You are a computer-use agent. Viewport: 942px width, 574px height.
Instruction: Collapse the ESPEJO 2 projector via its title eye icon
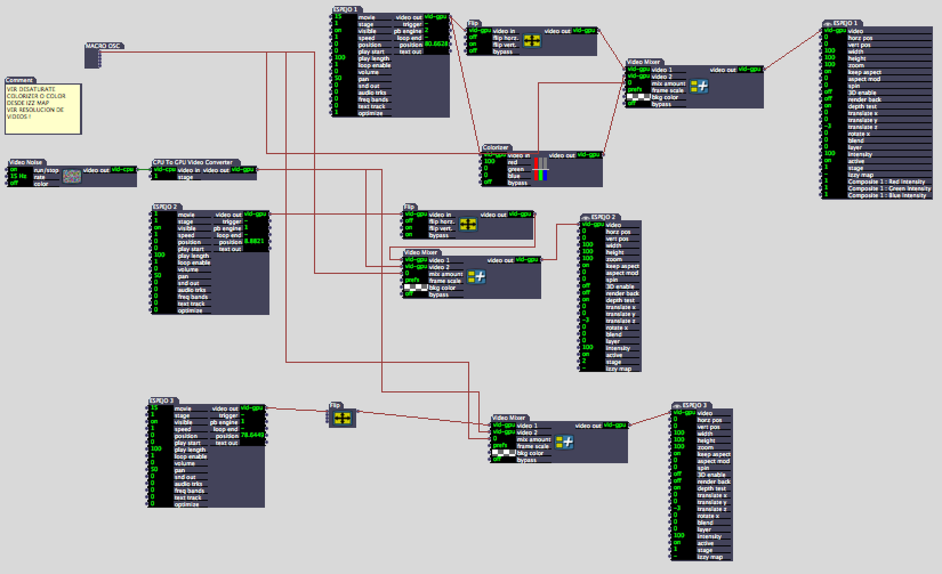pos(586,218)
